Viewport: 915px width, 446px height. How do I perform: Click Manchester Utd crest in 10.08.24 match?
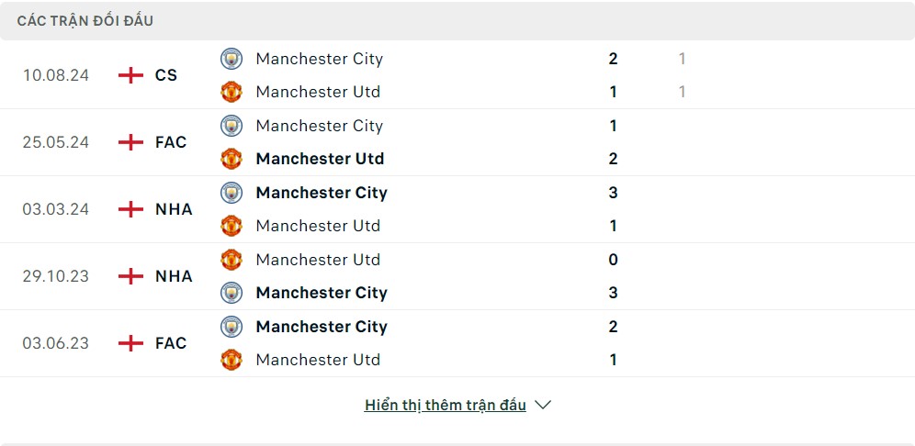(x=232, y=92)
